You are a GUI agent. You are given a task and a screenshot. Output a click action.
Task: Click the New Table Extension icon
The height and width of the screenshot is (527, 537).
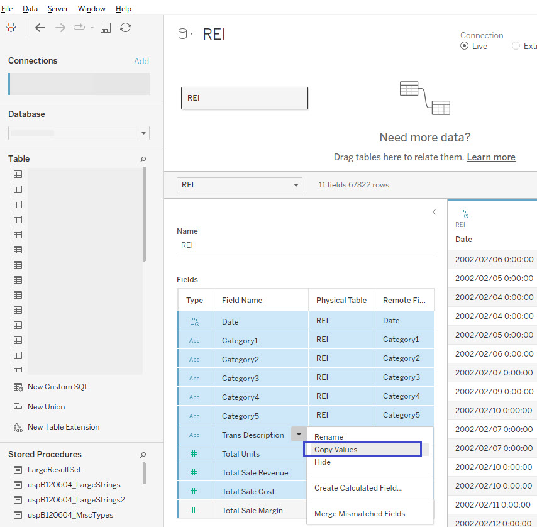[x=18, y=428]
